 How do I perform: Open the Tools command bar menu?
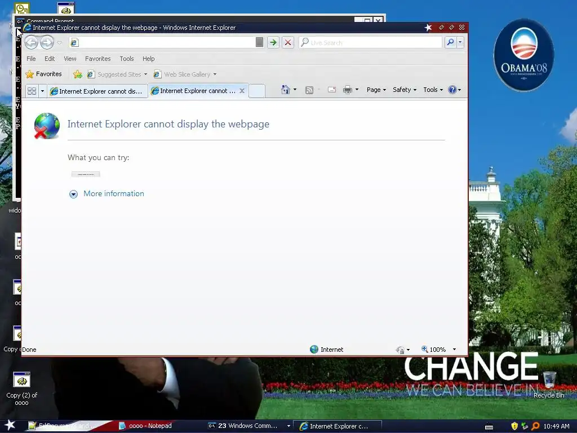coord(433,90)
